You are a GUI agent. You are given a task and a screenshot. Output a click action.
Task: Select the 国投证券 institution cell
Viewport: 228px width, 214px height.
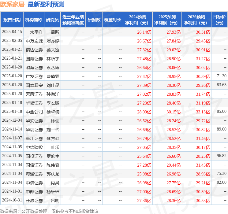coord(34,156)
